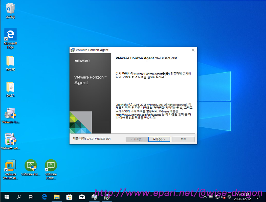Select the 휴지통 recycle bin desktop icon
This screenshot has width=266, height=202.
point(11,11)
